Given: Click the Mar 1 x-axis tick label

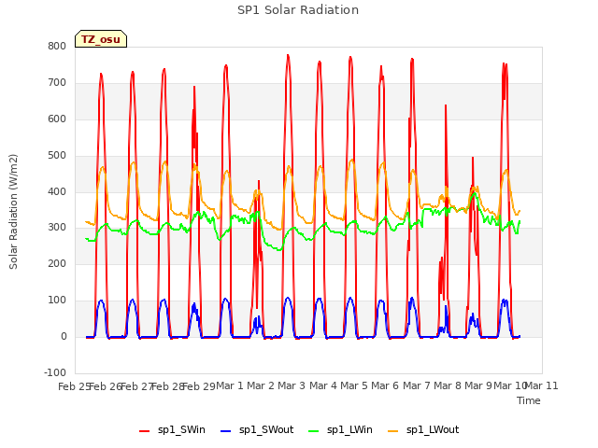Looking at the screenshot, I should tap(230, 385).
